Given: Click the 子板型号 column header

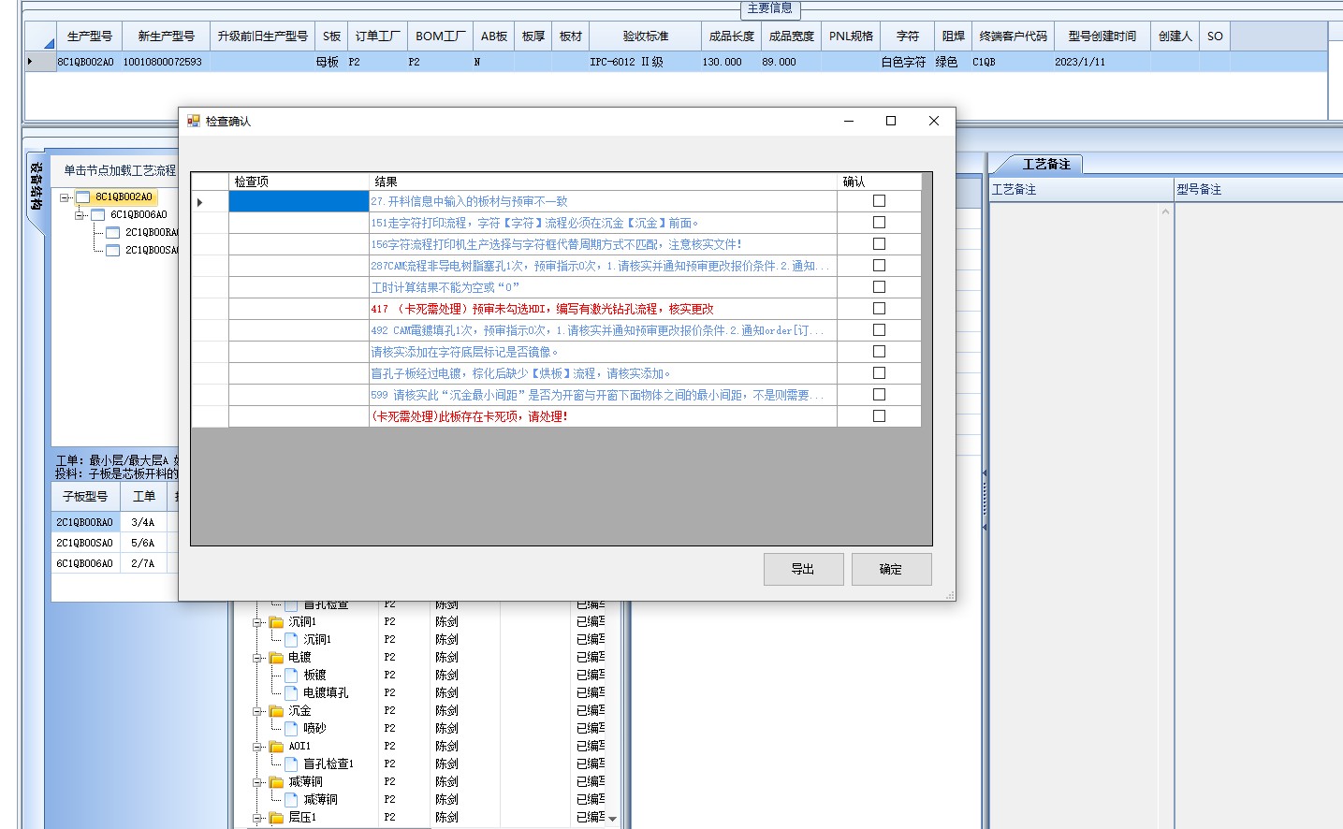Looking at the screenshot, I should 86,497.
